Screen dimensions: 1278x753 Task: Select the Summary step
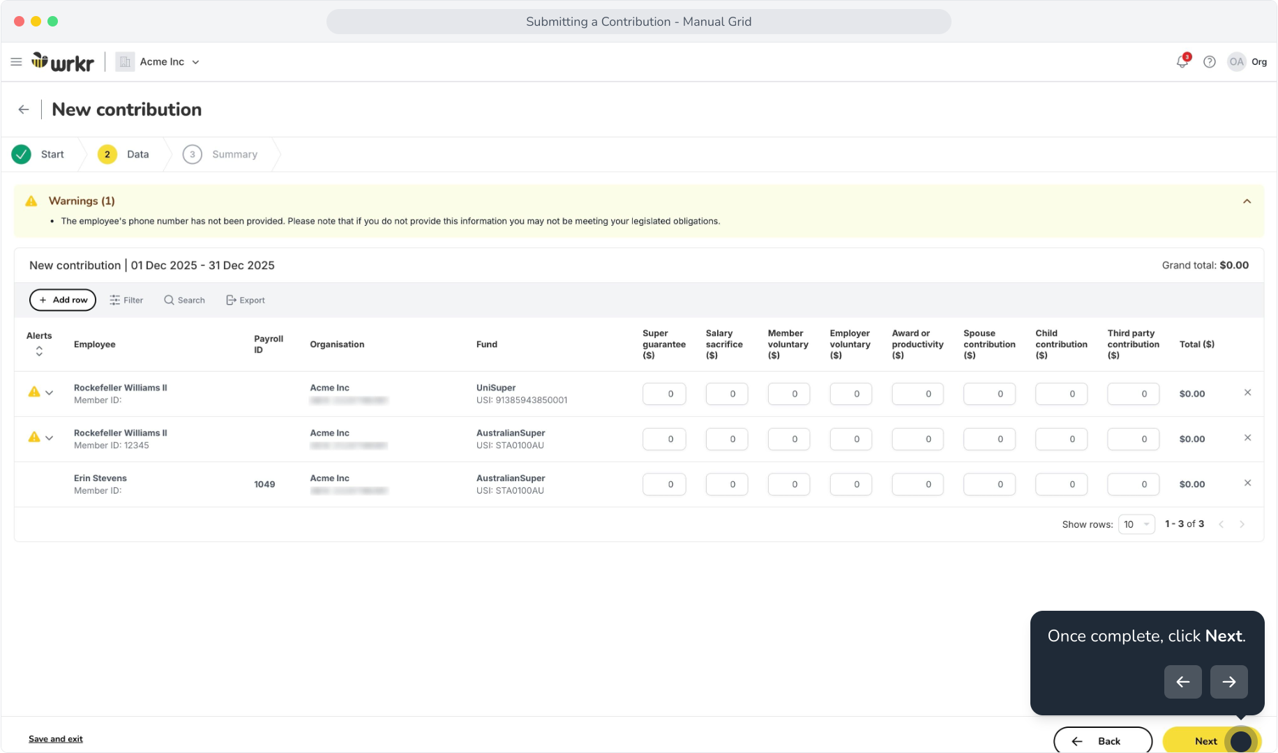coord(220,154)
